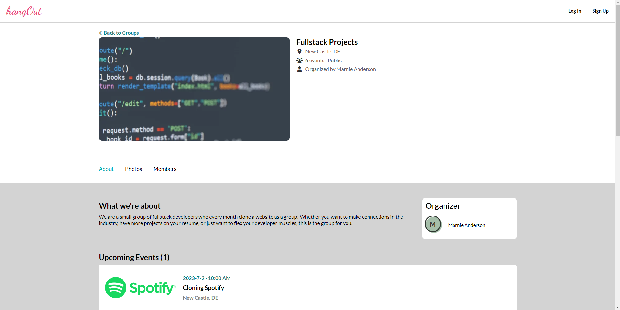Screen dimensions: 620x310
Task: Click the hangOut logo
Action: [24, 11]
